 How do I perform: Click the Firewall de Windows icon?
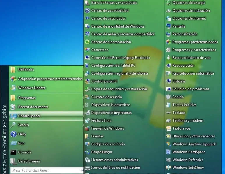(x=87, y=128)
